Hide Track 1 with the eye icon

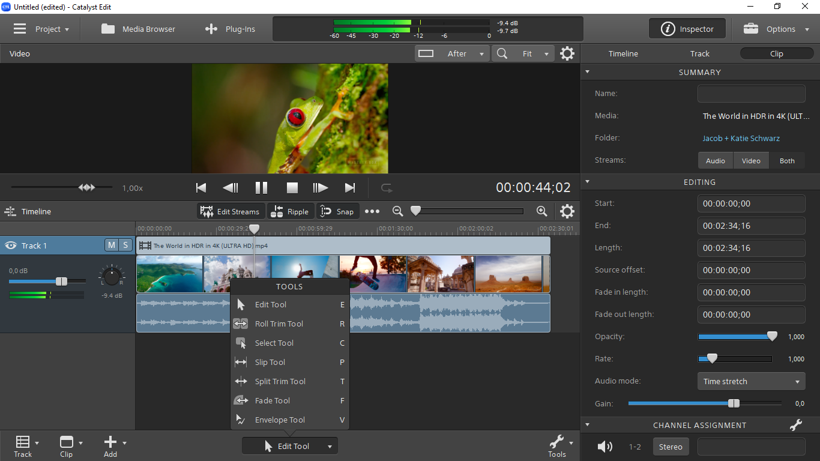(x=11, y=246)
